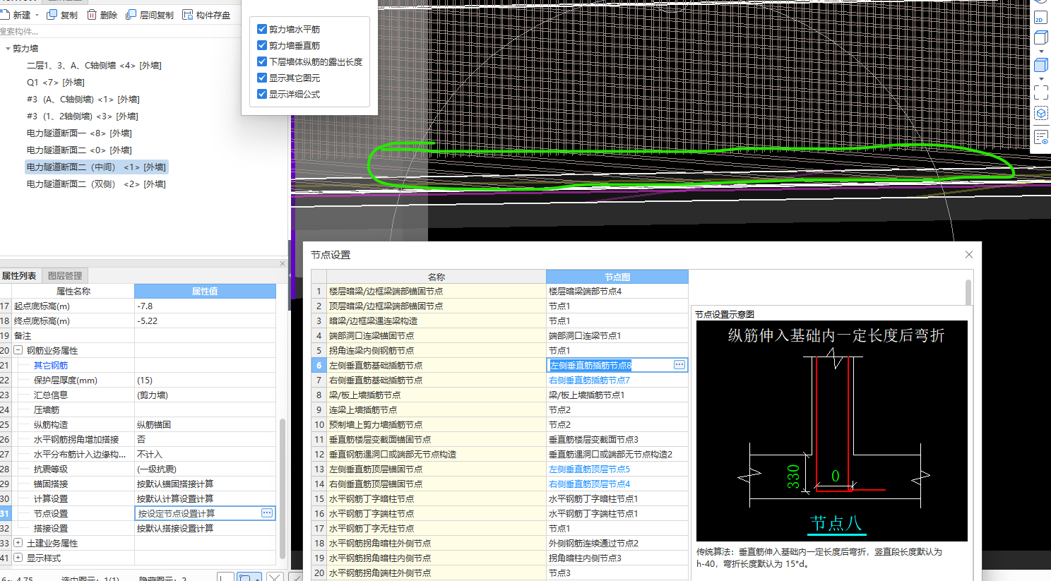Open dropdown arrow next to 新建
Screen dimensions: 1051x581
(x=37, y=16)
